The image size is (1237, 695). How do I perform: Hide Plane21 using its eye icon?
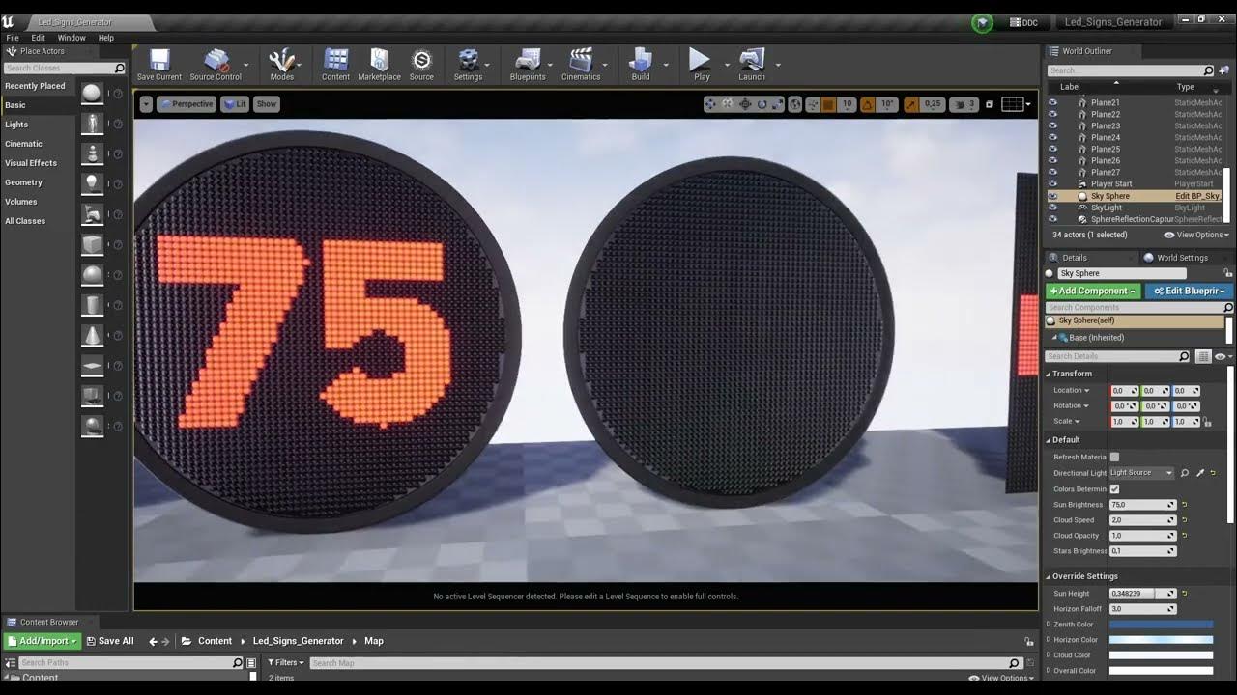pos(1052,102)
